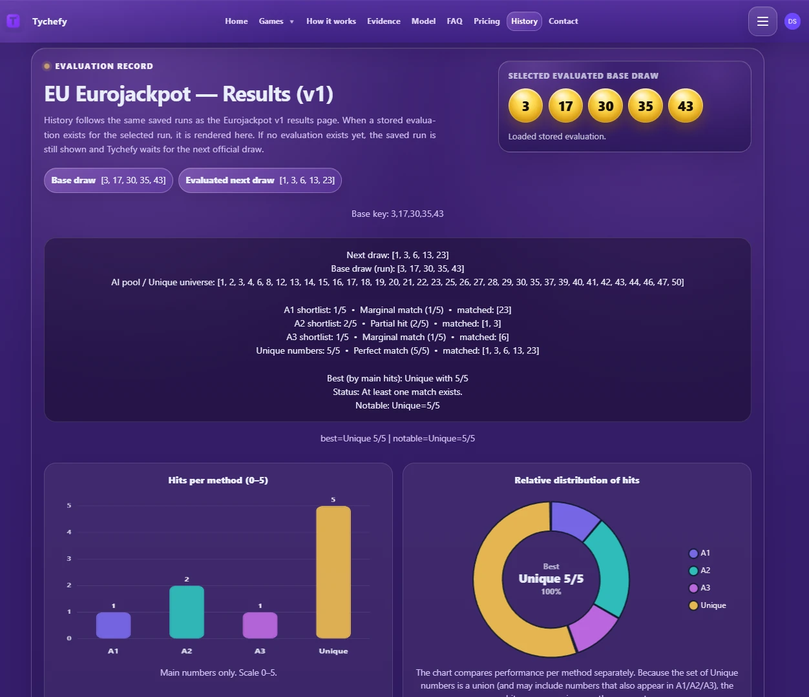
Task: Click the Evaluated next draw pill
Action: click(x=260, y=180)
